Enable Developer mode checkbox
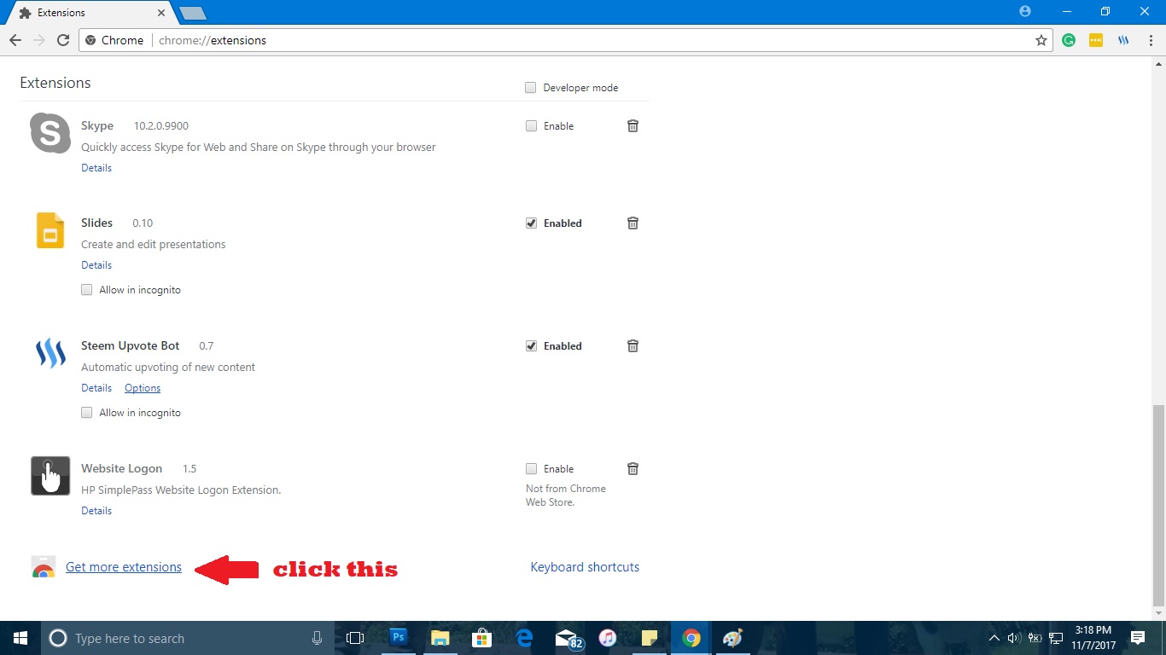The image size is (1166, 655). tap(531, 88)
